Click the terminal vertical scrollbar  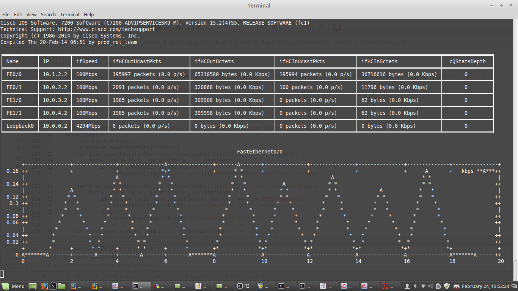(515, 270)
